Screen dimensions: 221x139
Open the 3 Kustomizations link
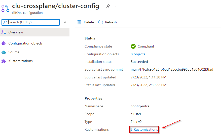click(144, 129)
